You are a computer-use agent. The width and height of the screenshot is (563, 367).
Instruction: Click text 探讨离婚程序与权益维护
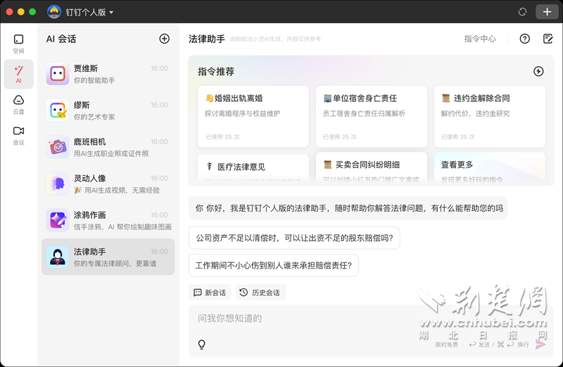click(x=242, y=114)
